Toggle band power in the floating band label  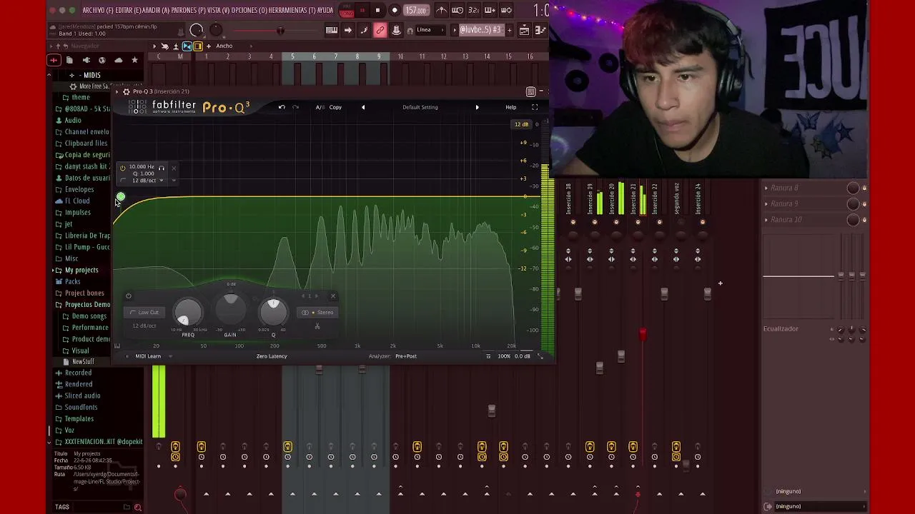[123, 168]
